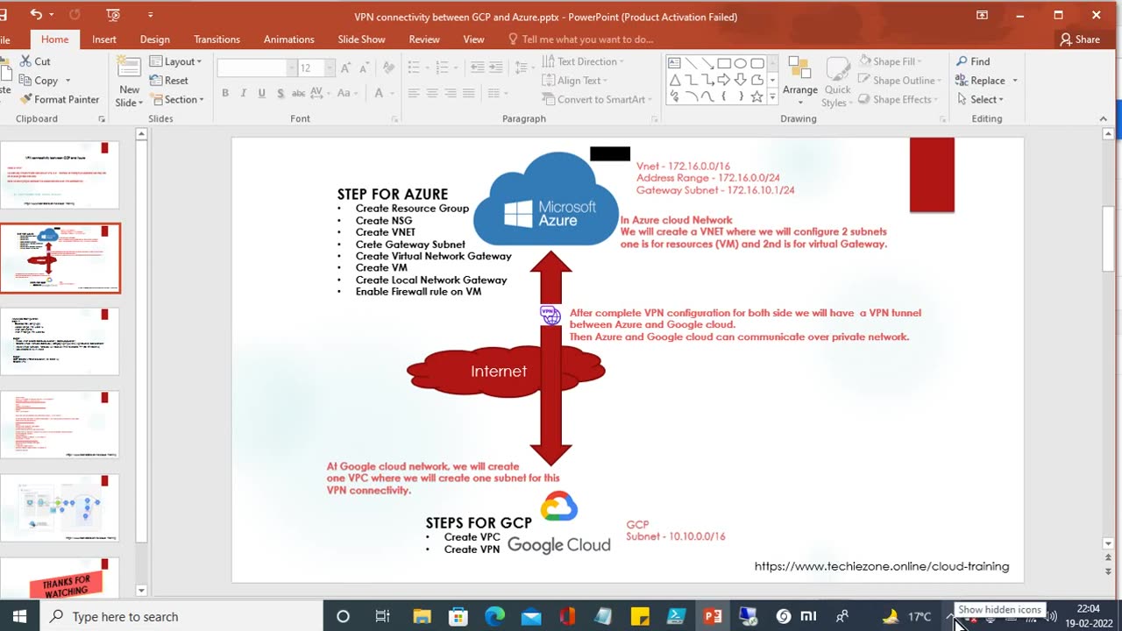1122x631 pixels.
Task: Pick the Rectangle shape in gallery
Action: point(724,63)
